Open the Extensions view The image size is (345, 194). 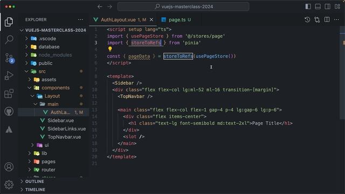(x=9, y=93)
